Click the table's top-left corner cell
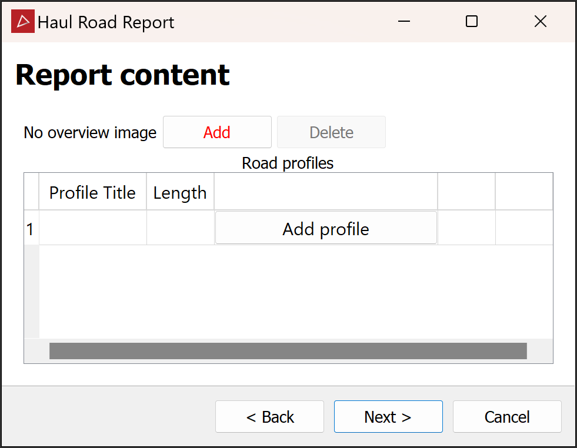577x448 pixels. tap(31, 192)
